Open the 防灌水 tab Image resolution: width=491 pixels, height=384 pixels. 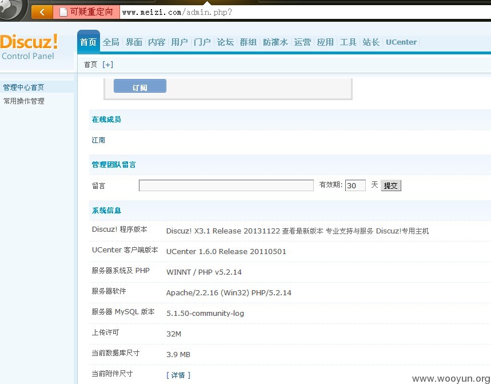click(x=276, y=42)
